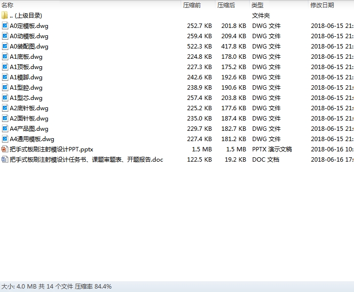Click the parent directory folder icon

pyautogui.click(x=4, y=15)
